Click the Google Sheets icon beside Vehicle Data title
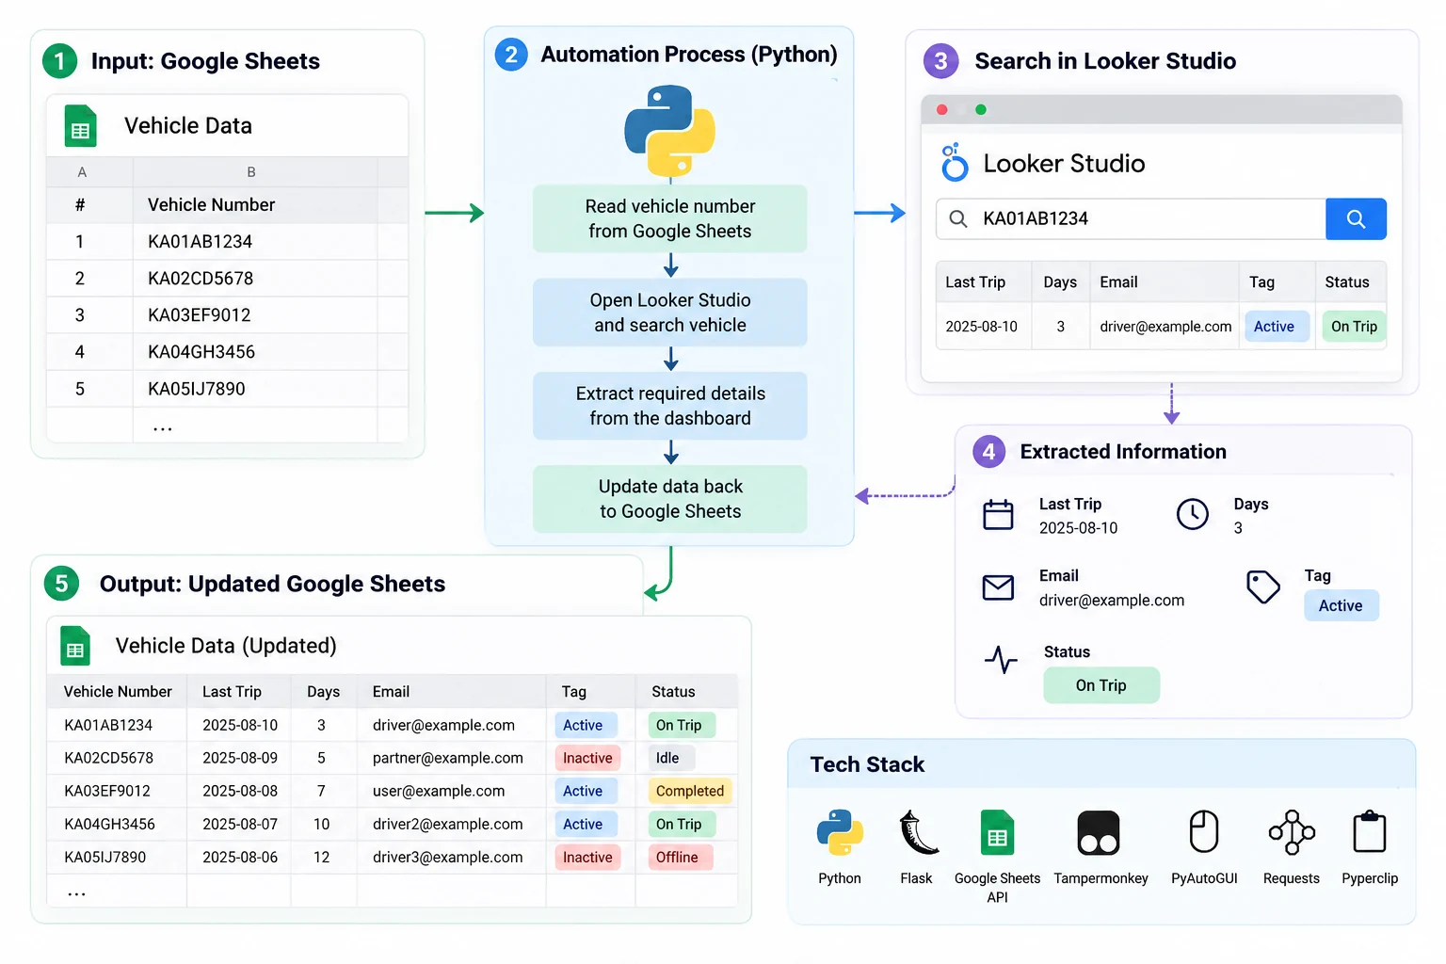Image resolution: width=1446 pixels, height=964 pixels. coord(81,126)
